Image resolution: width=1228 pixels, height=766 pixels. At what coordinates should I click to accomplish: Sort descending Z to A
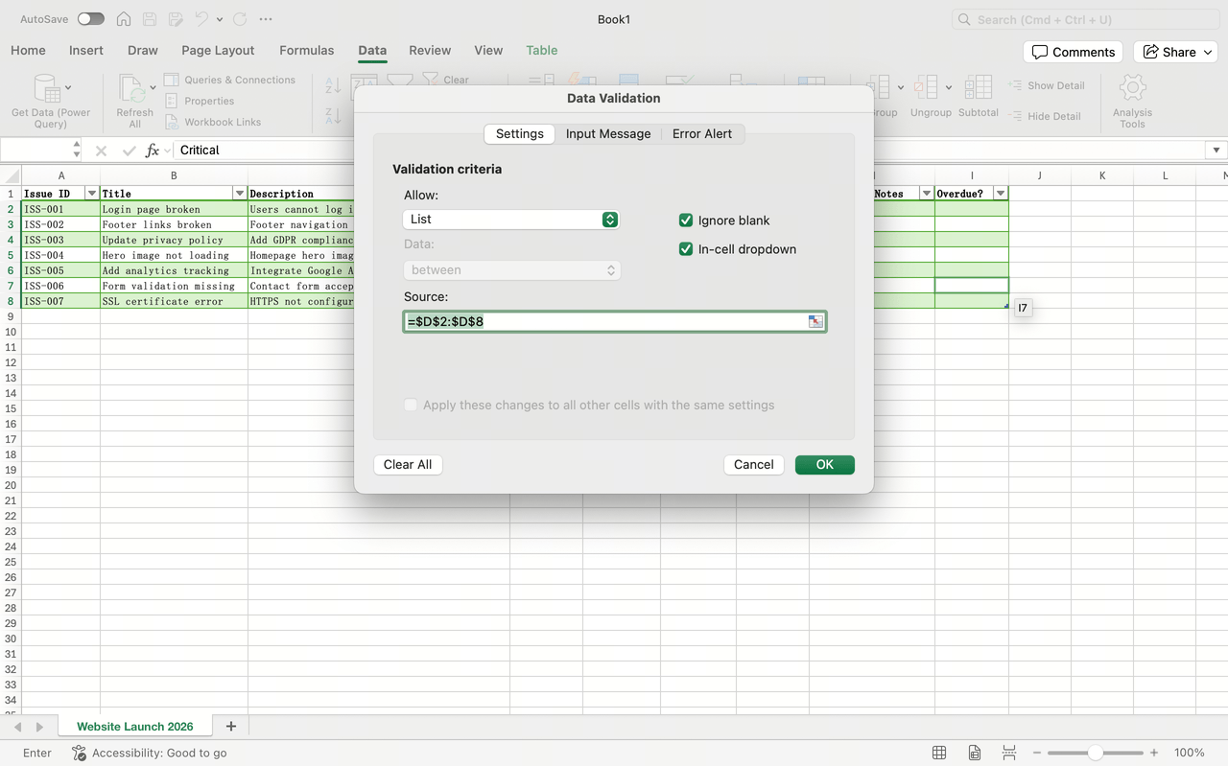click(333, 116)
